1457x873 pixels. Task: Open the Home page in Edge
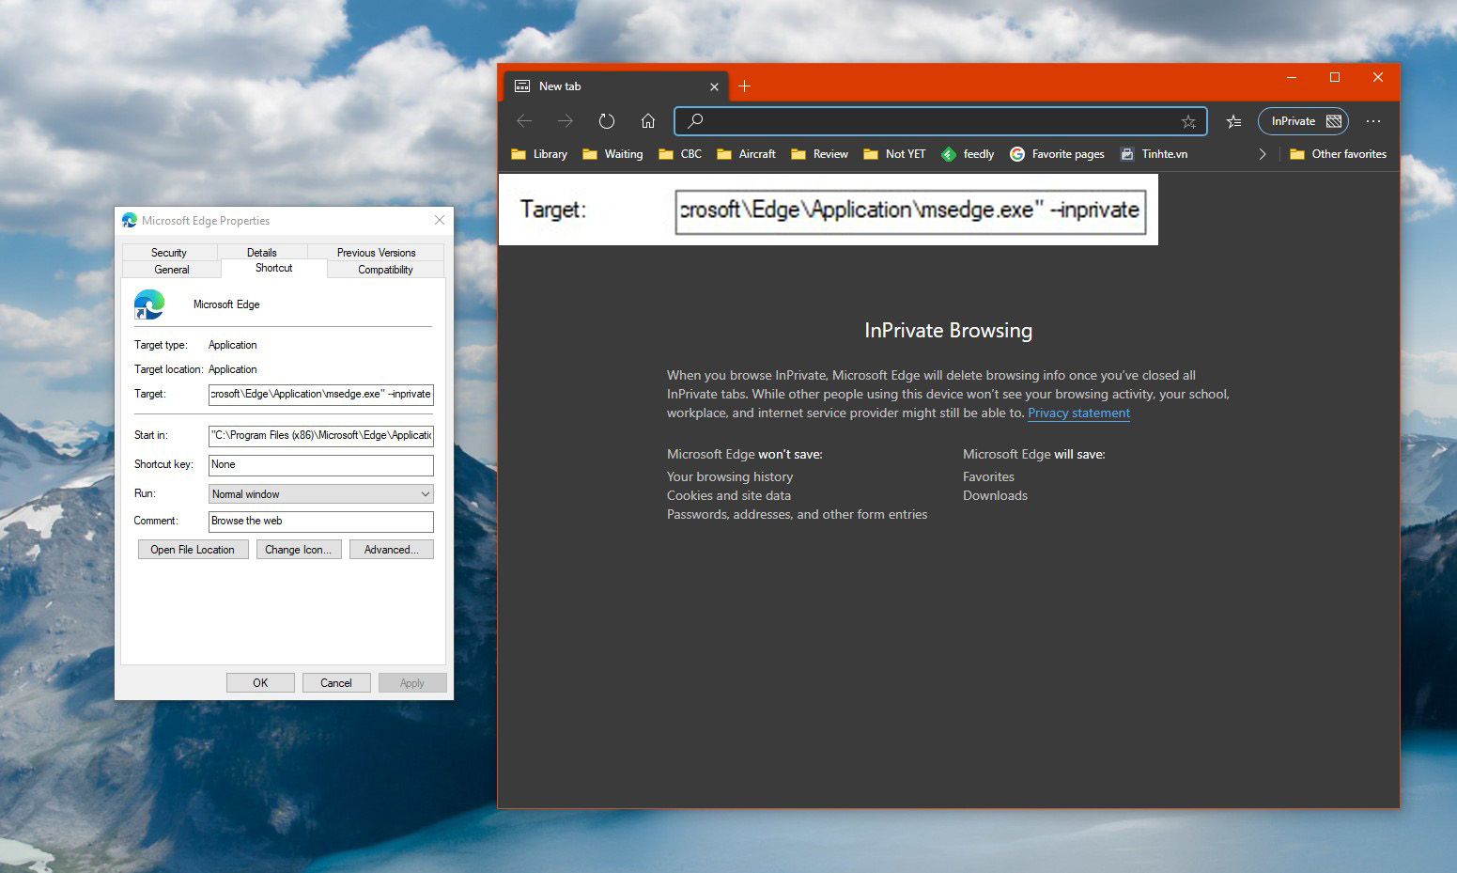pyautogui.click(x=648, y=120)
